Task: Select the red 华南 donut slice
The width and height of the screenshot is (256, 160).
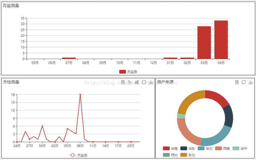Action: pyautogui.click(x=217, y=98)
